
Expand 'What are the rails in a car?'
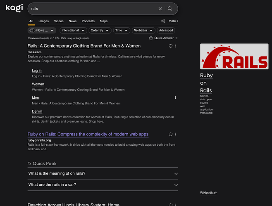coord(103,185)
